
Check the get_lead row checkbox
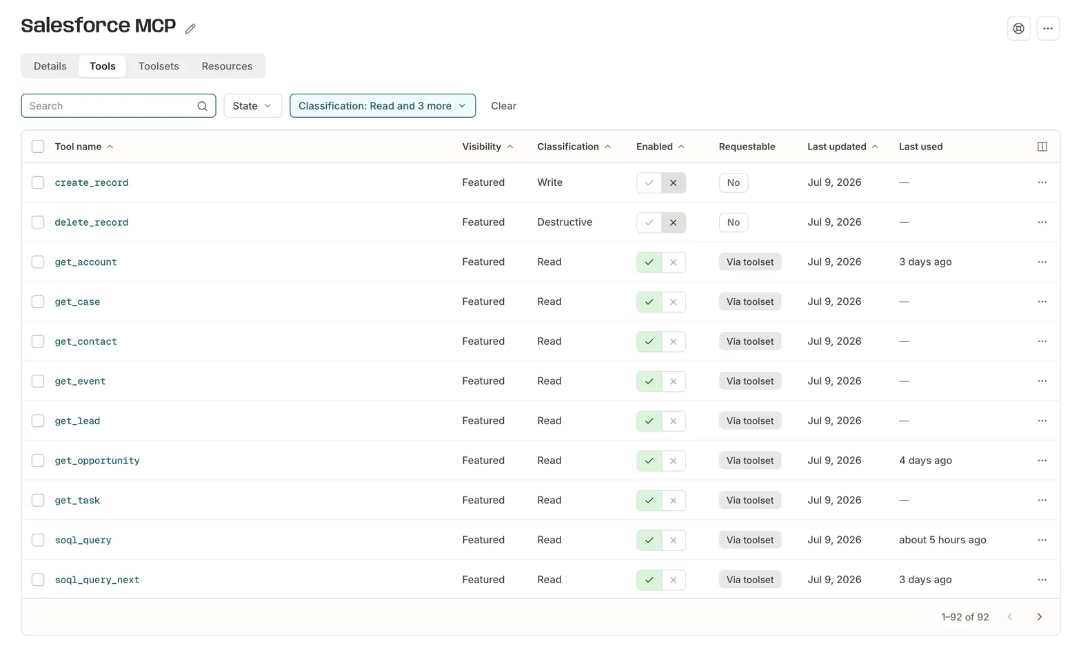point(38,421)
